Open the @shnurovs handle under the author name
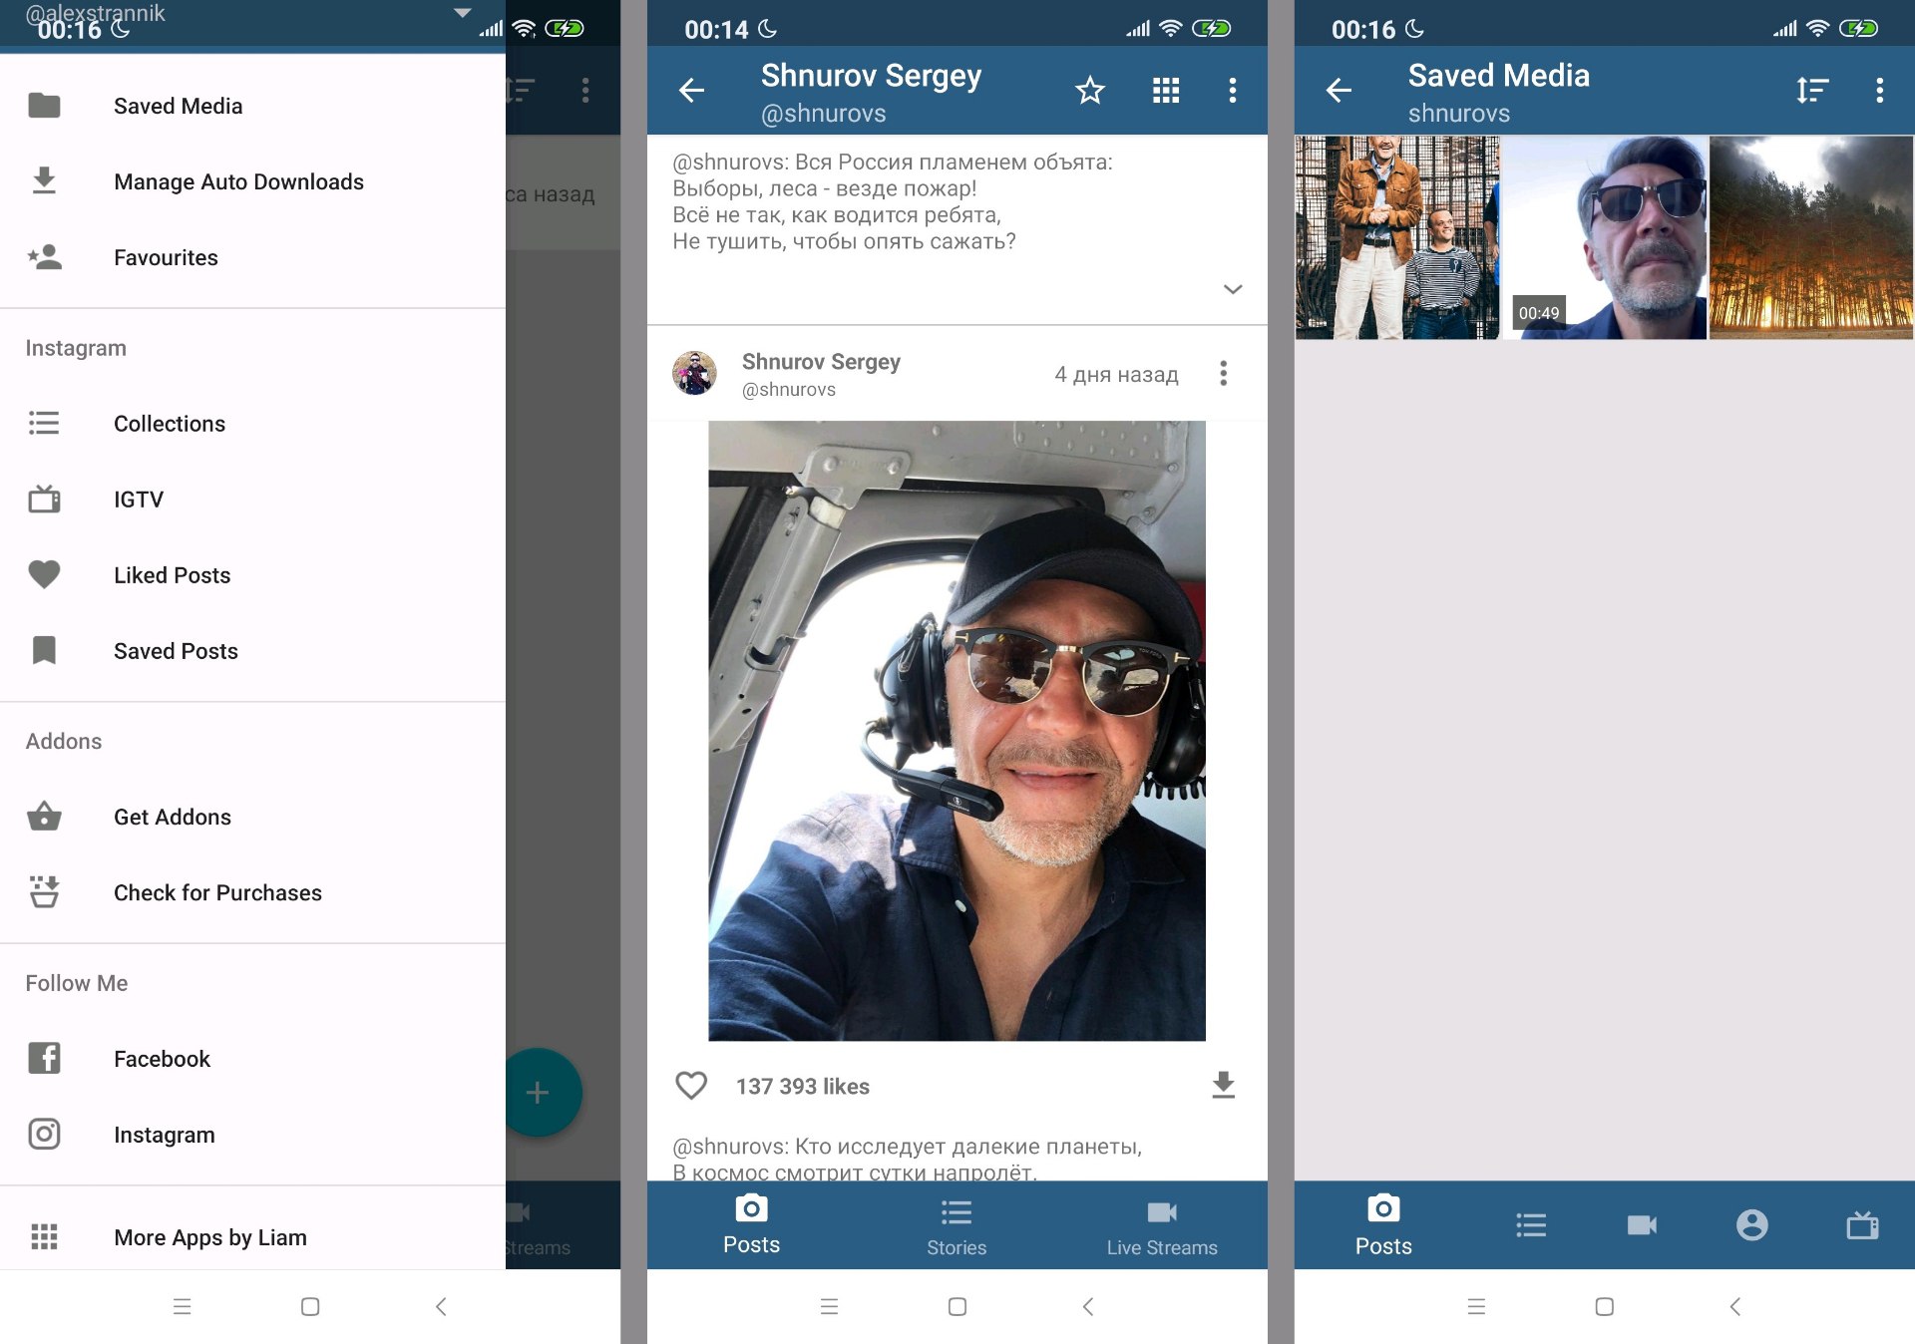Viewport: 1915px width, 1344px height. pyautogui.click(x=789, y=390)
